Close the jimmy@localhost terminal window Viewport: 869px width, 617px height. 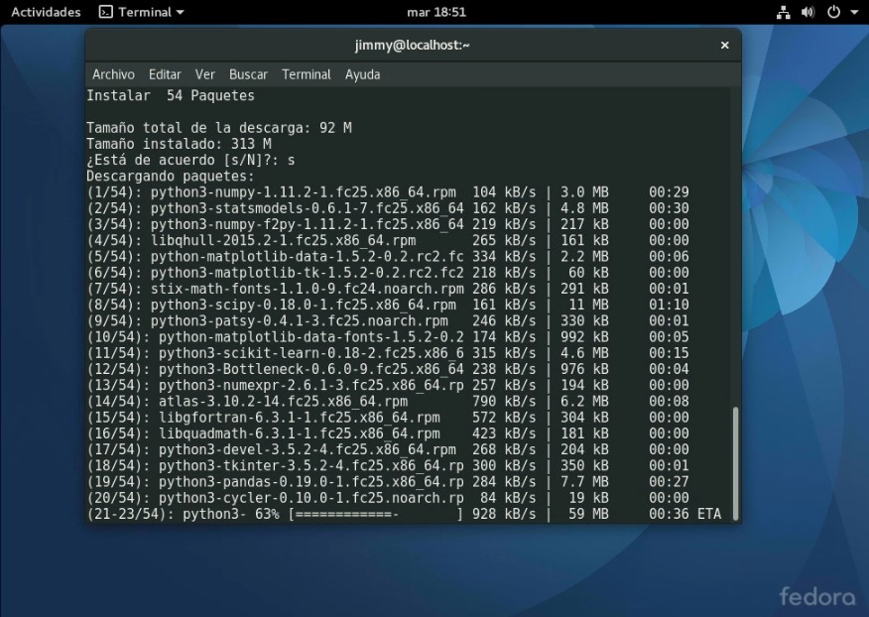click(724, 45)
